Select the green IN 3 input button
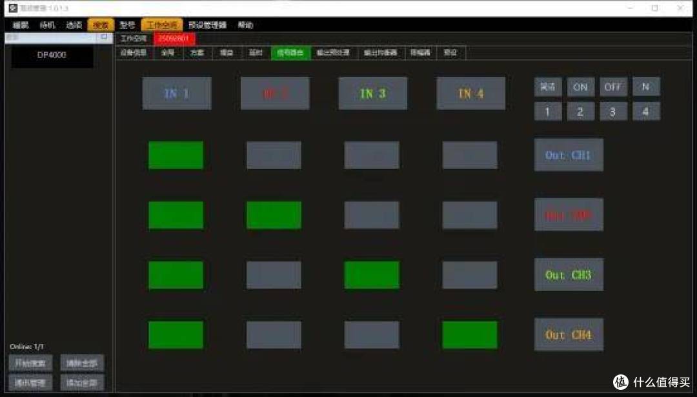697x397 pixels. click(x=372, y=94)
